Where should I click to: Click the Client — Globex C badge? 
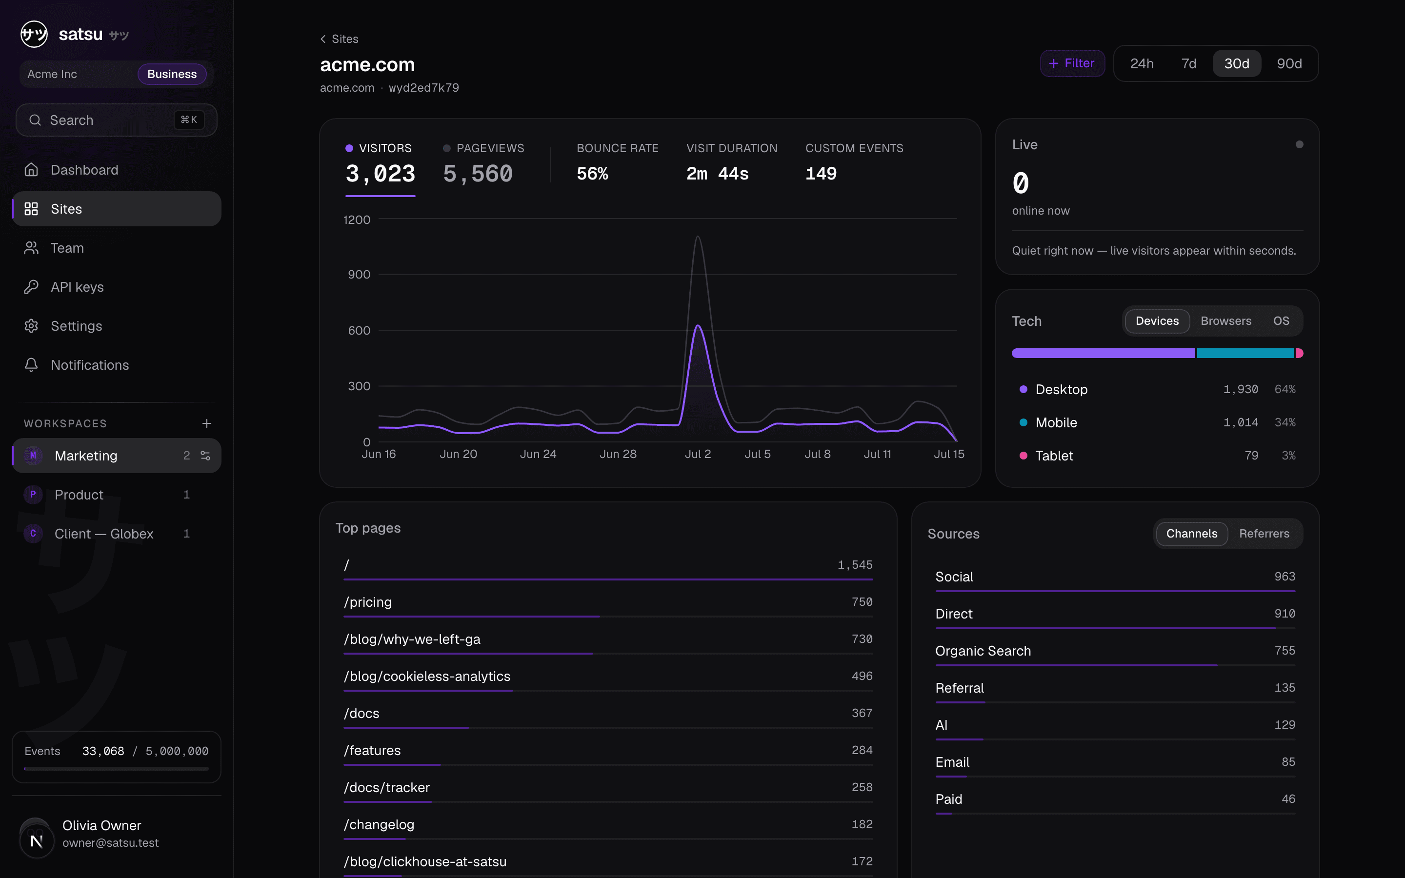pos(33,533)
